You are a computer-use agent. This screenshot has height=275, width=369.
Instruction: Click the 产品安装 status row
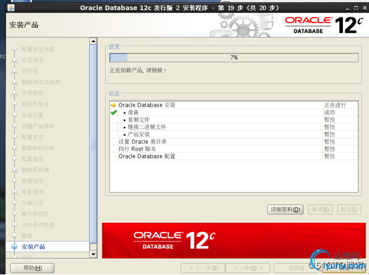(x=234, y=134)
